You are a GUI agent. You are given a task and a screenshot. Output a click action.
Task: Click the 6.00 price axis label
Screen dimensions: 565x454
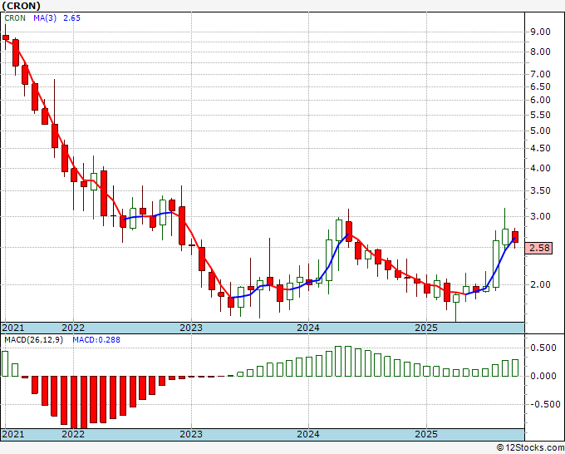(540, 100)
